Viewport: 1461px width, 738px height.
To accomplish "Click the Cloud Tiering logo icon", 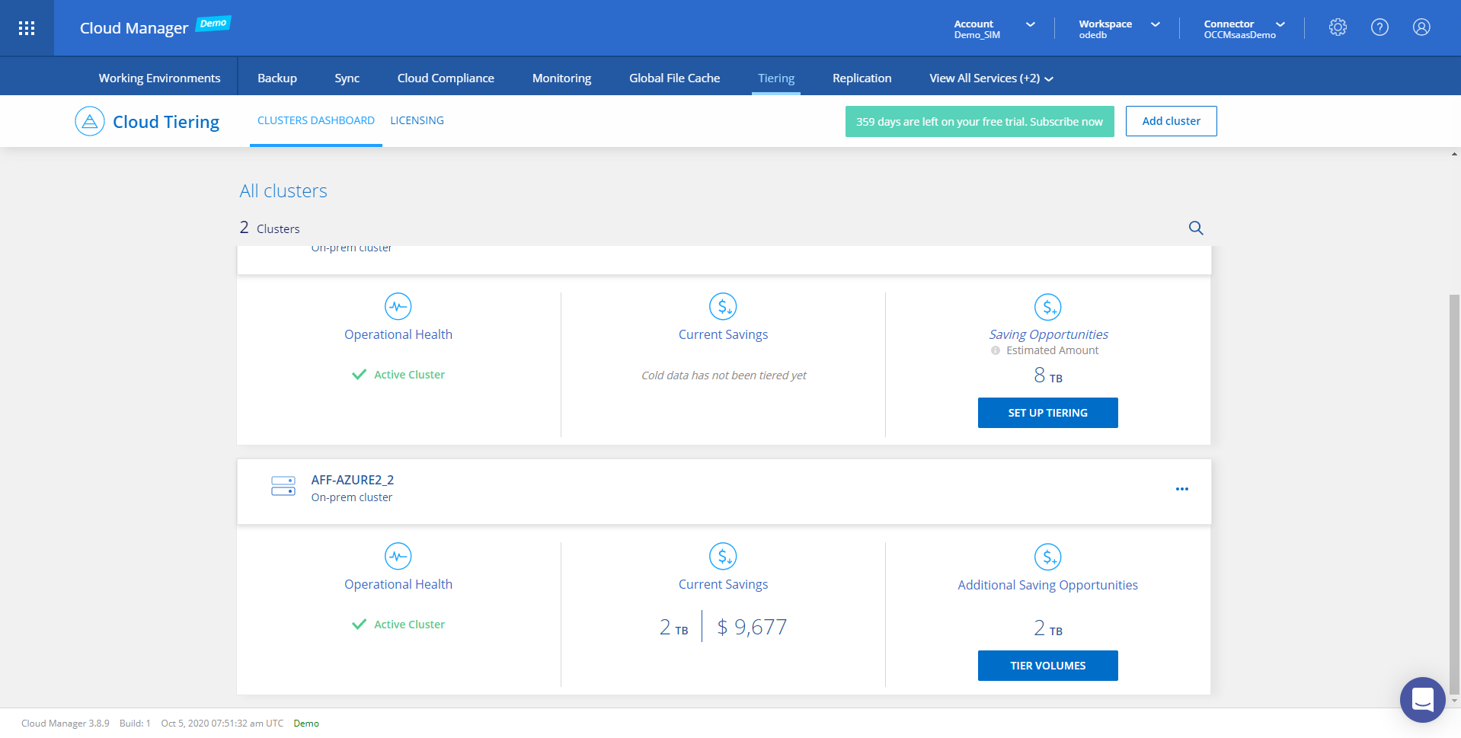I will [90, 122].
